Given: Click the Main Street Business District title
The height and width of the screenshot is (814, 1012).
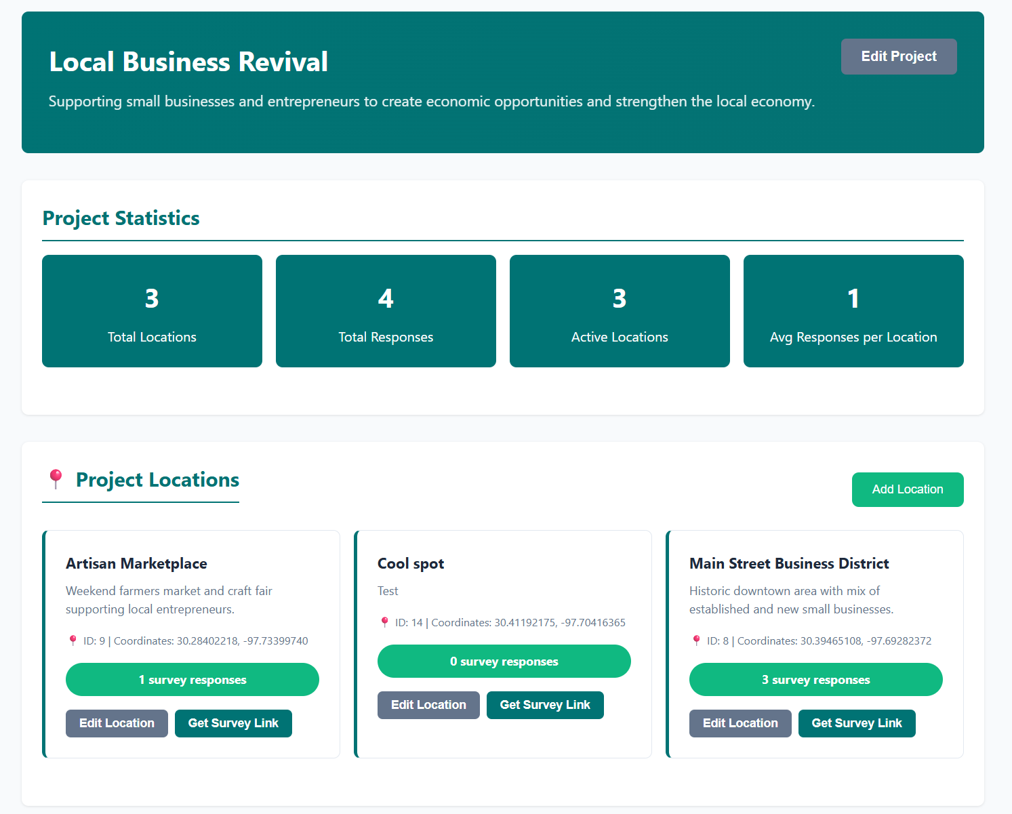Looking at the screenshot, I should tap(789, 563).
